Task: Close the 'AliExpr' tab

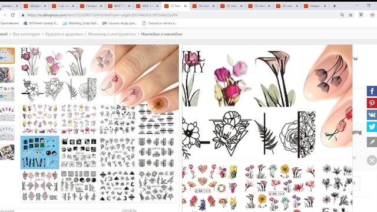Action: [x=45, y=6]
